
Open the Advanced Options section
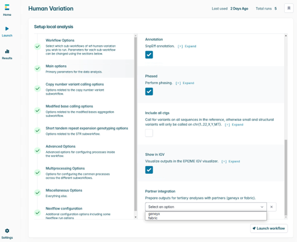click(84, 151)
